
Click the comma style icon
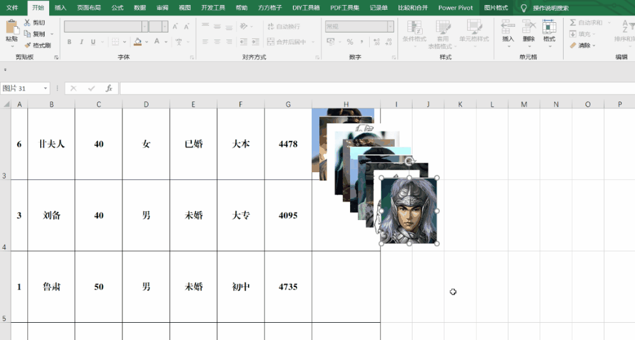pos(361,41)
